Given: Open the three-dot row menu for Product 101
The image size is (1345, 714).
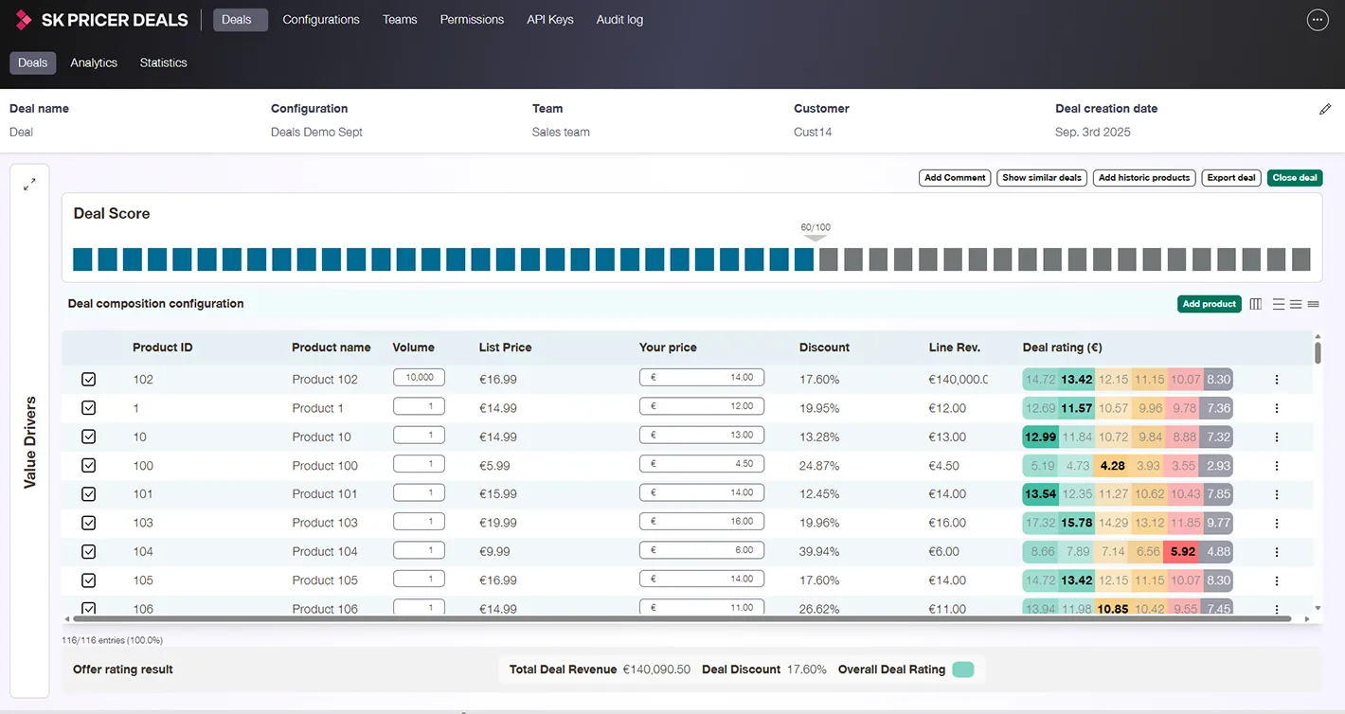Looking at the screenshot, I should click(1276, 494).
